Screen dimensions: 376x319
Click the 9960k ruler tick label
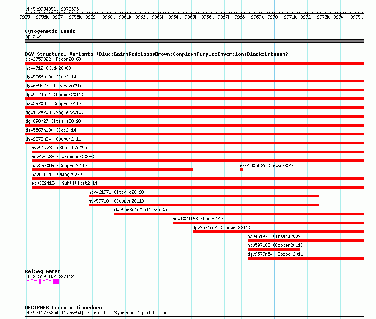[109, 17]
